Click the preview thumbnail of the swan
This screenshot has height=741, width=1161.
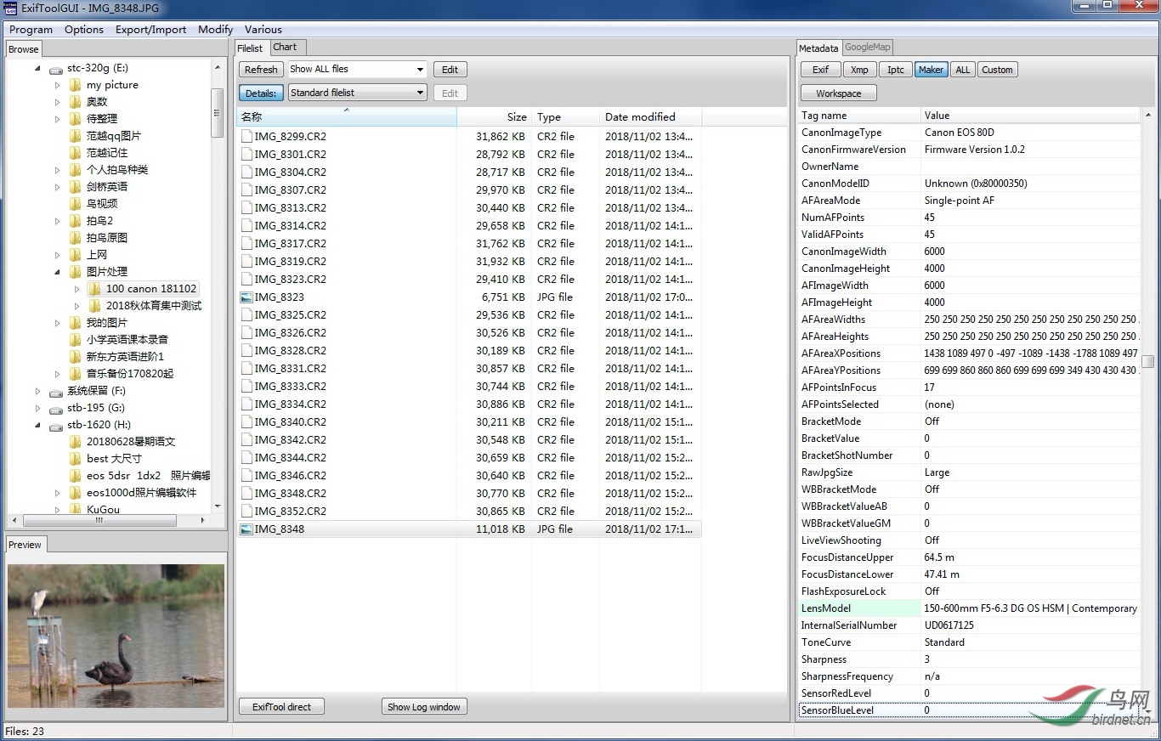116,636
